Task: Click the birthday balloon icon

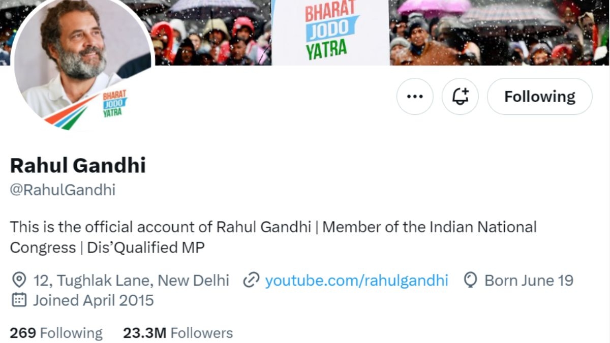Action: 471,280
